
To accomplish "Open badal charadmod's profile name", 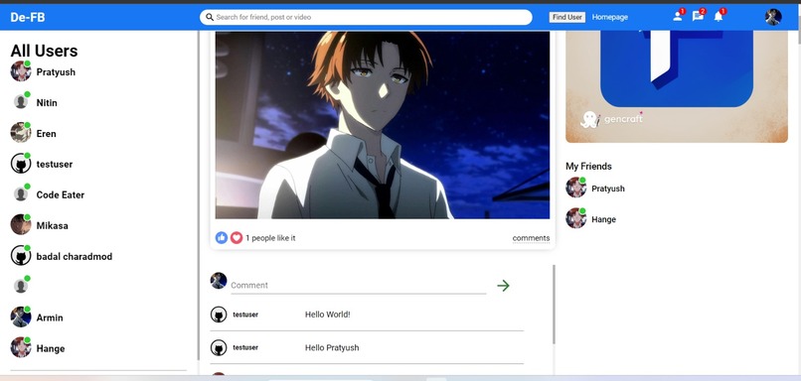I will coord(75,256).
